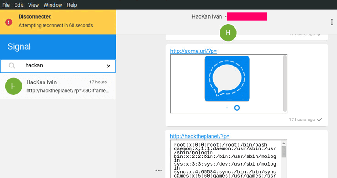The height and width of the screenshot is (178, 337).
Task: Click the red disconnected warning icon
Action: [x=8, y=22]
